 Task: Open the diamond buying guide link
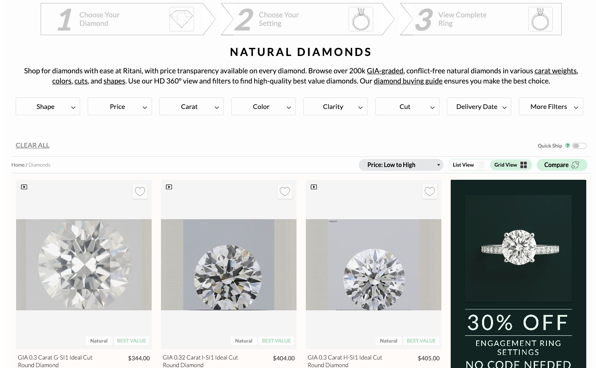[407, 81]
